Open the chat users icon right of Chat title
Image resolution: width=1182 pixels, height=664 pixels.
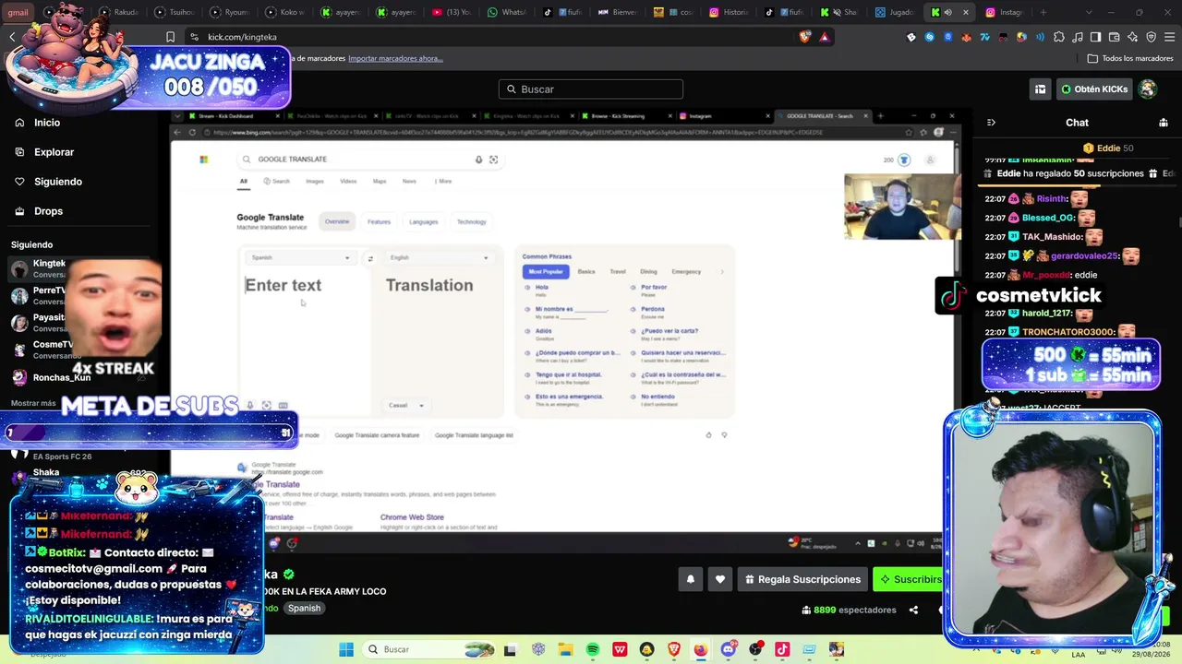(x=1164, y=123)
